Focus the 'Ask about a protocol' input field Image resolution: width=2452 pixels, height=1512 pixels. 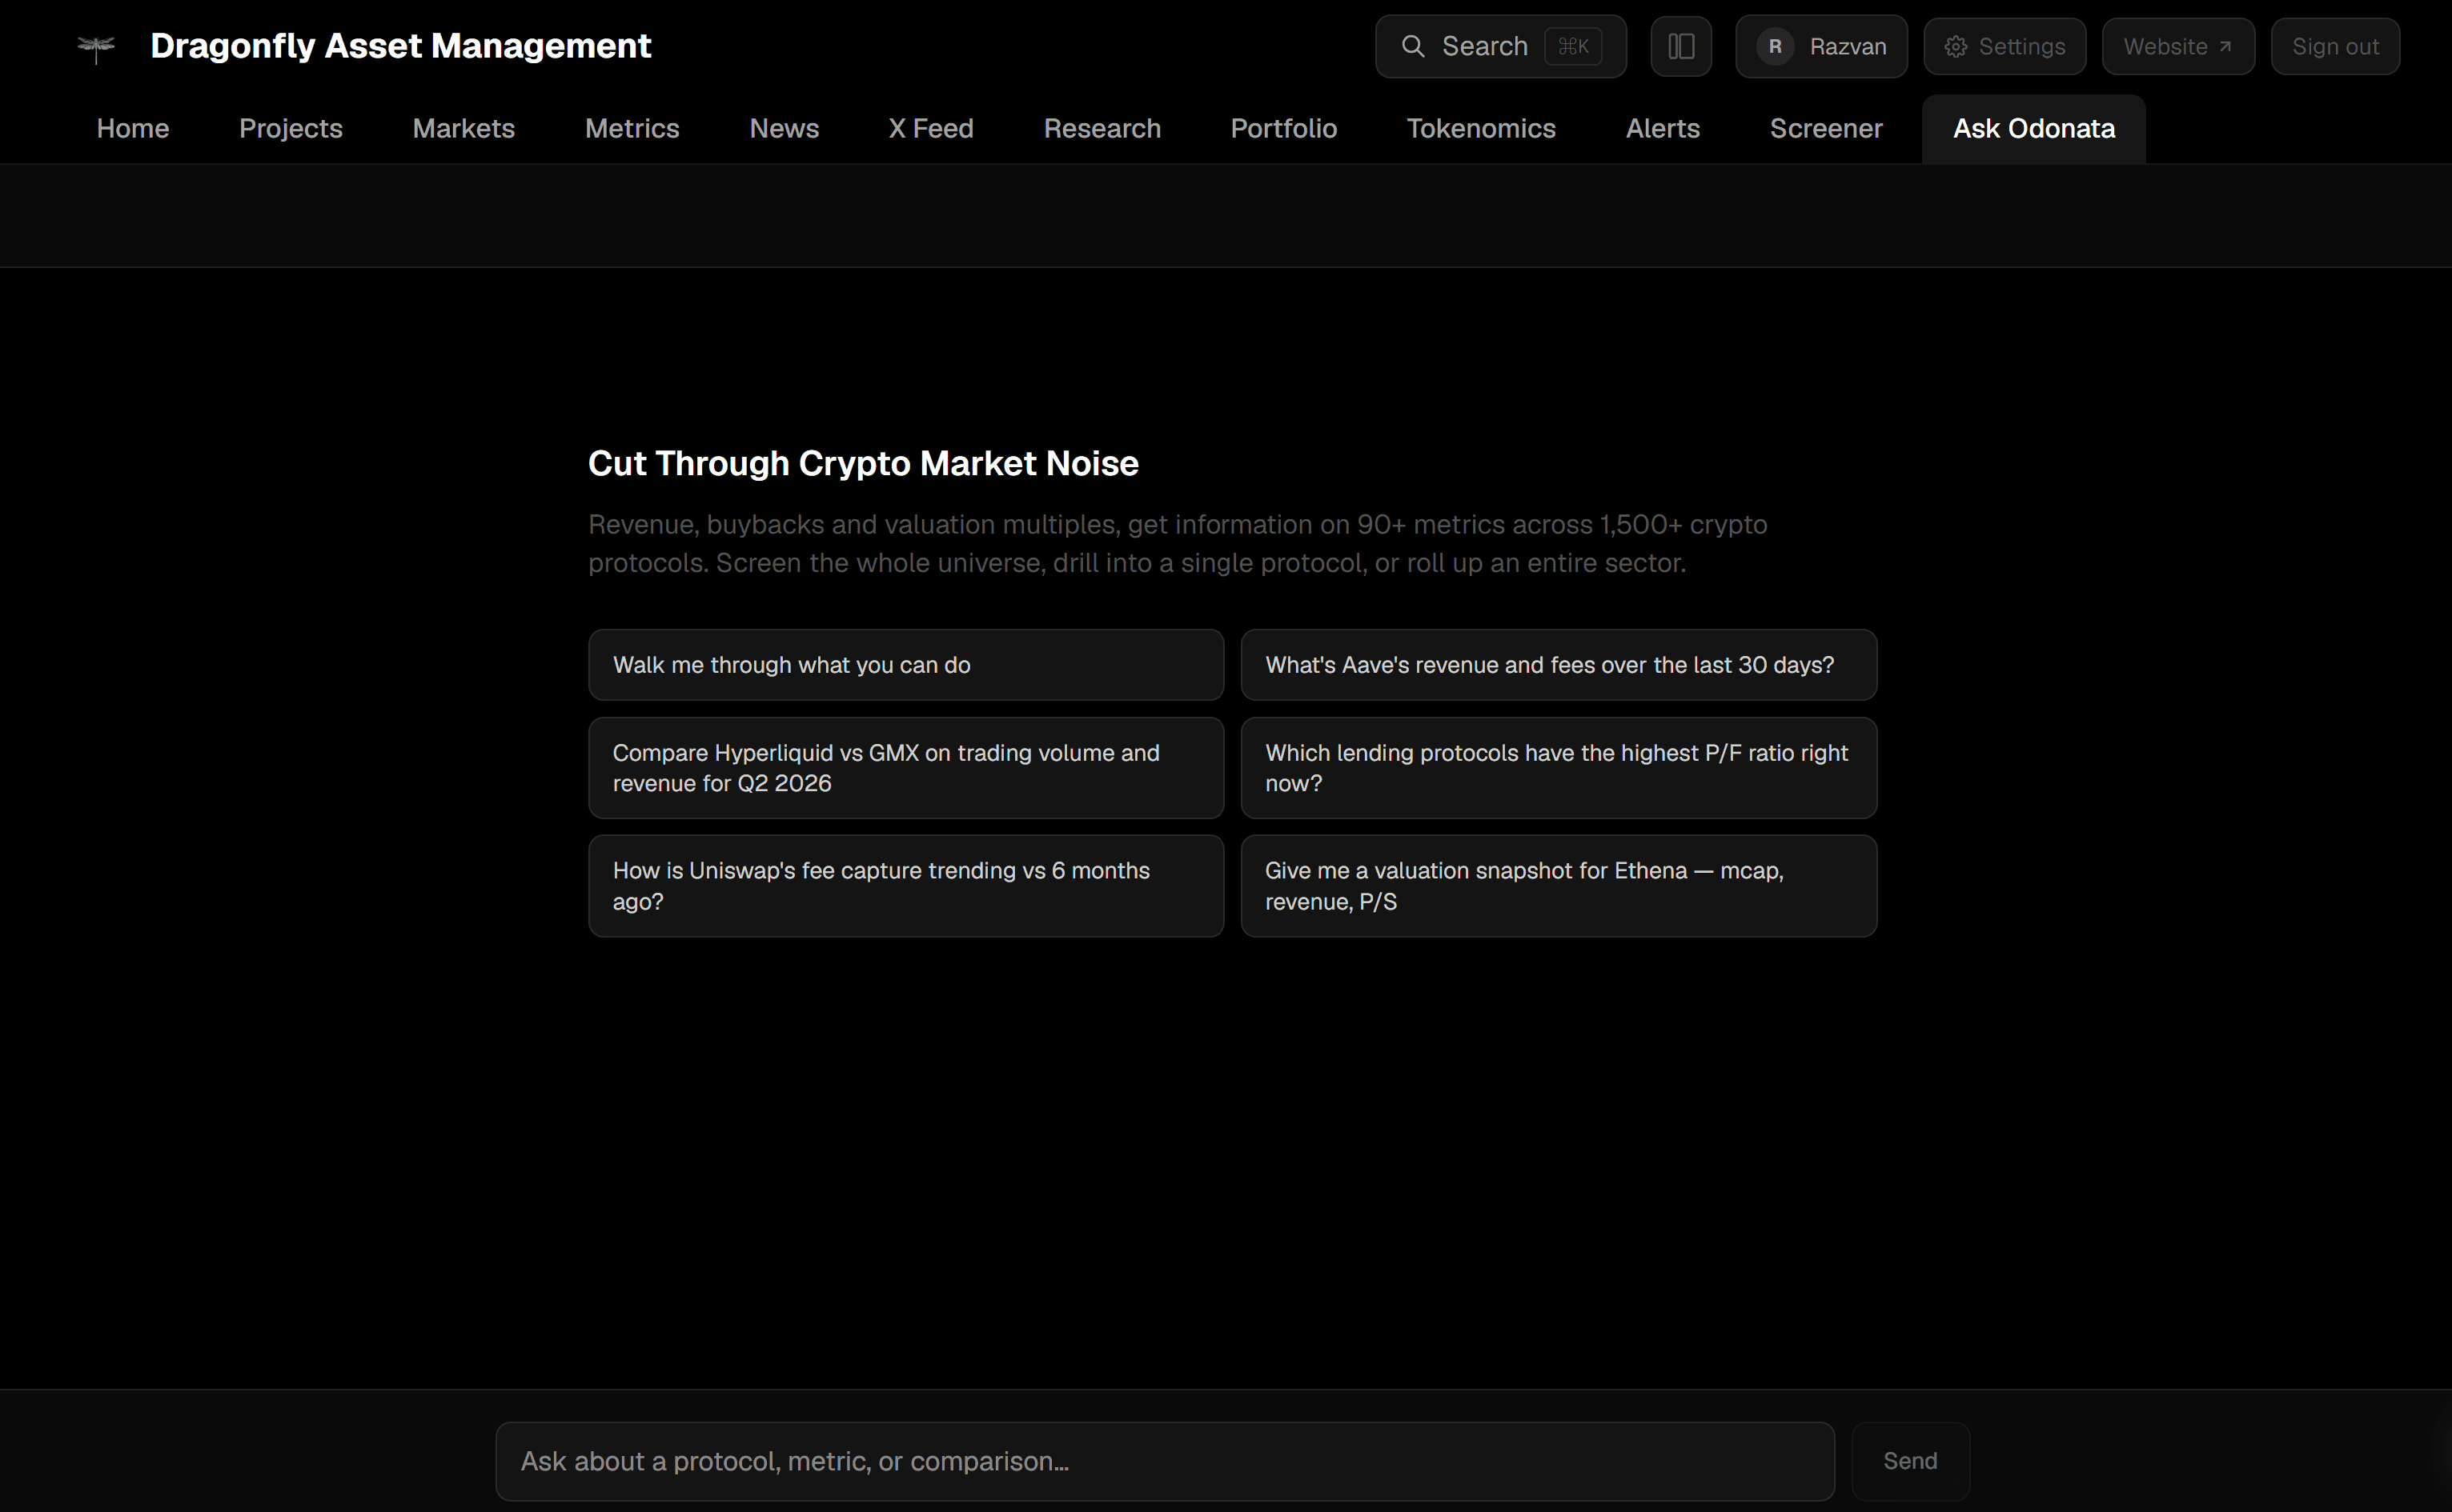1166,1461
